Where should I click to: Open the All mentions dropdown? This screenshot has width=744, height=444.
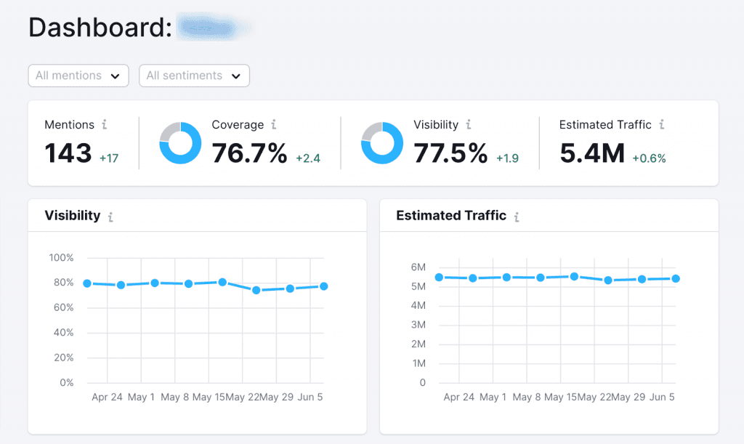click(x=78, y=76)
